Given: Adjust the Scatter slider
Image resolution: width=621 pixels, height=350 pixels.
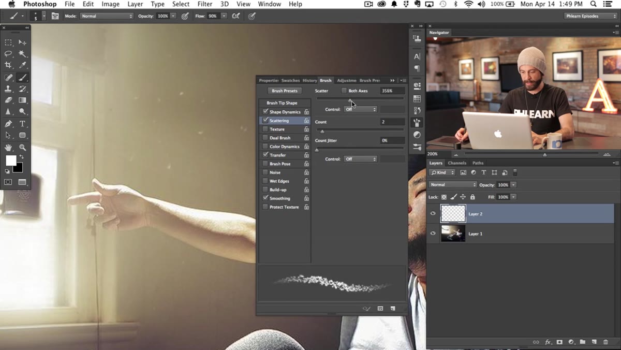Looking at the screenshot, I should coord(350,100).
